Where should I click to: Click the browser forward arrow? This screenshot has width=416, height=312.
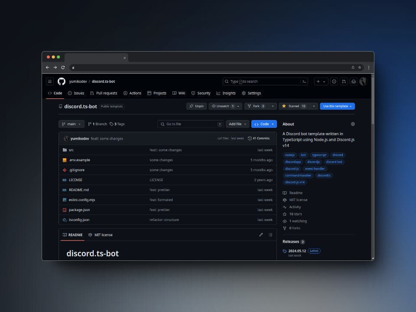pyautogui.click(x=55, y=68)
